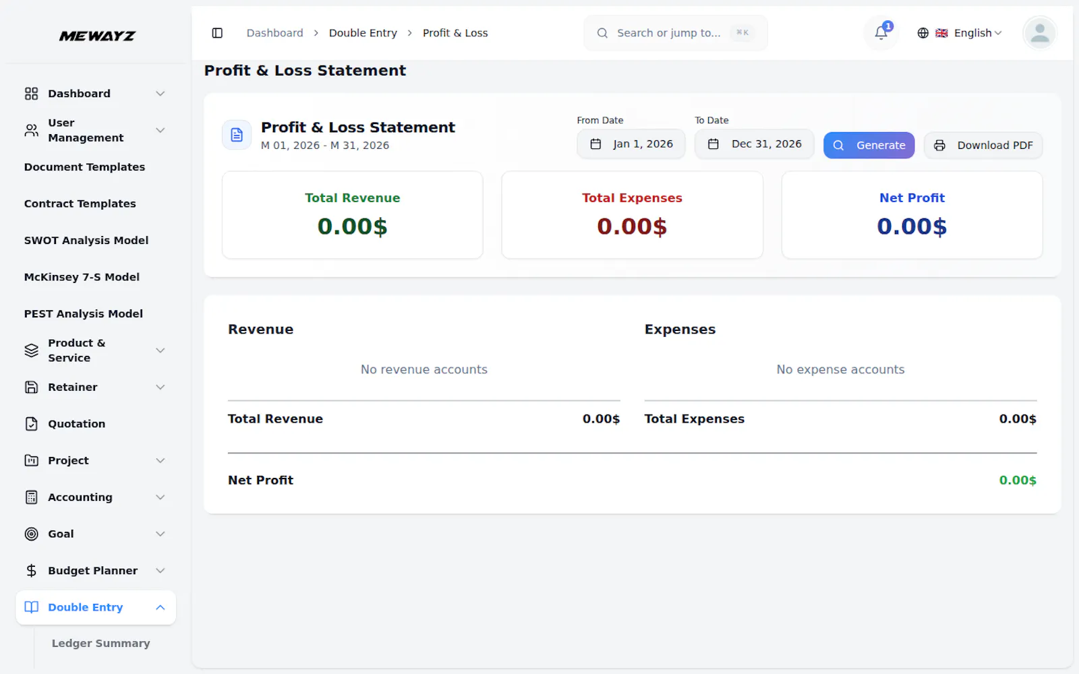
Task: Focus the Search or jump to field
Action: [x=675, y=33]
